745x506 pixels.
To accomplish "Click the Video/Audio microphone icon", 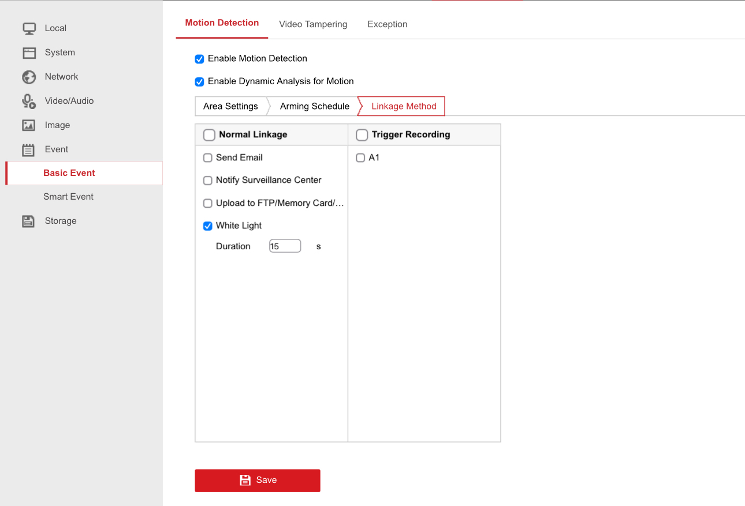I will click(x=29, y=102).
